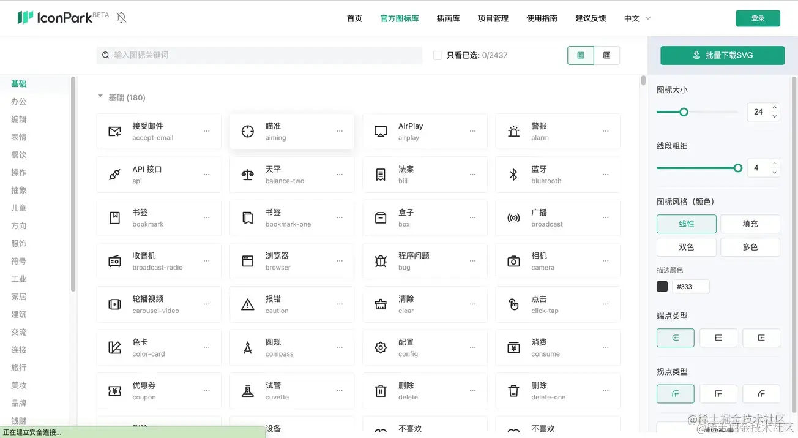Open the 中文 language dropdown
The height and width of the screenshot is (438, 798).
(x=636, y=18)
